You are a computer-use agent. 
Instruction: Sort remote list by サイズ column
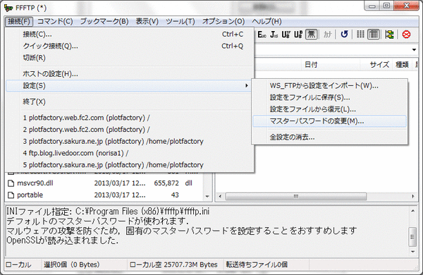[x=376, y=64]
